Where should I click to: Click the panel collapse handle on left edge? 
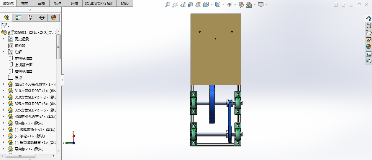63,79
